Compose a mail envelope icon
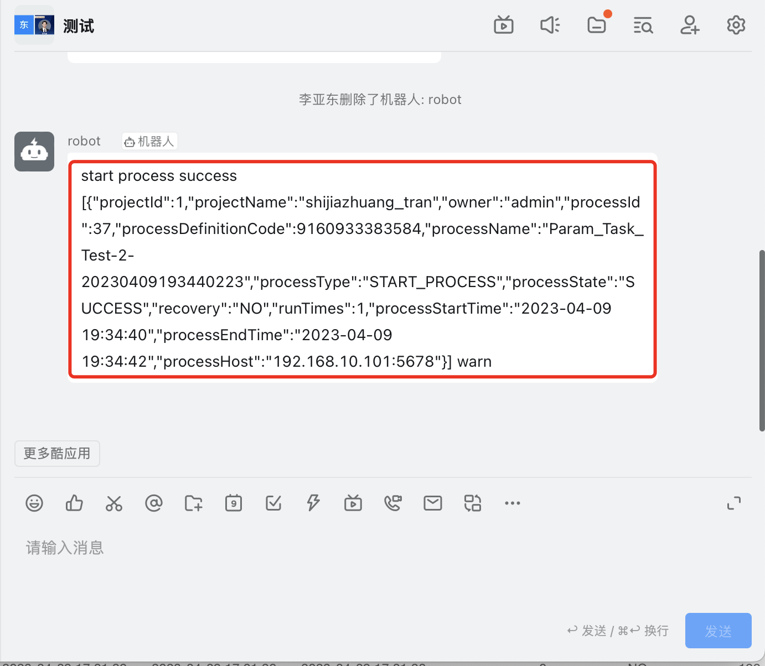 tap(433, 503)
